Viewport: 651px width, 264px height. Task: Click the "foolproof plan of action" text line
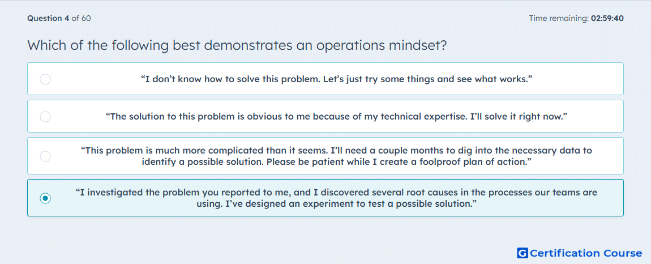click(337, 161)
